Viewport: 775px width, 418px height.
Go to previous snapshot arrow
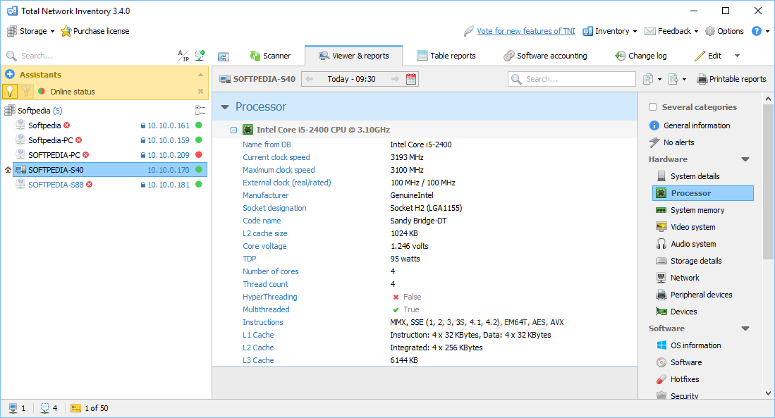310,79
